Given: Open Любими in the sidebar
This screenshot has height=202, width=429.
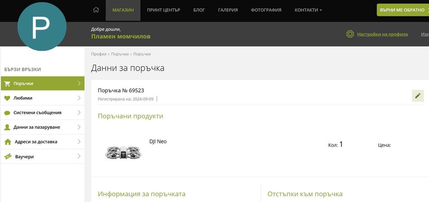Looking at the screenshot, I should (x=42, y=98).
